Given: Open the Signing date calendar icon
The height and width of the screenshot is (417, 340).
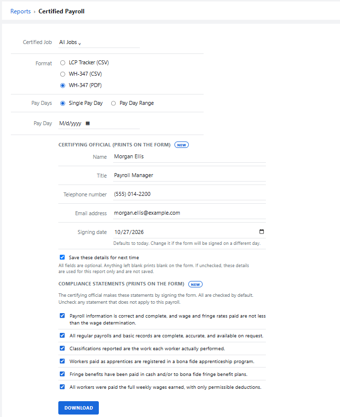Looking at the screenshot, I should pyautogui.click(x=261, y=232).
